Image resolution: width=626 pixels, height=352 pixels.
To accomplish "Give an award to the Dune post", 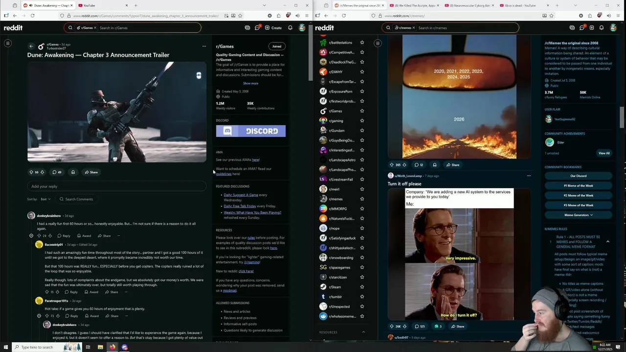I will (73, 172).
